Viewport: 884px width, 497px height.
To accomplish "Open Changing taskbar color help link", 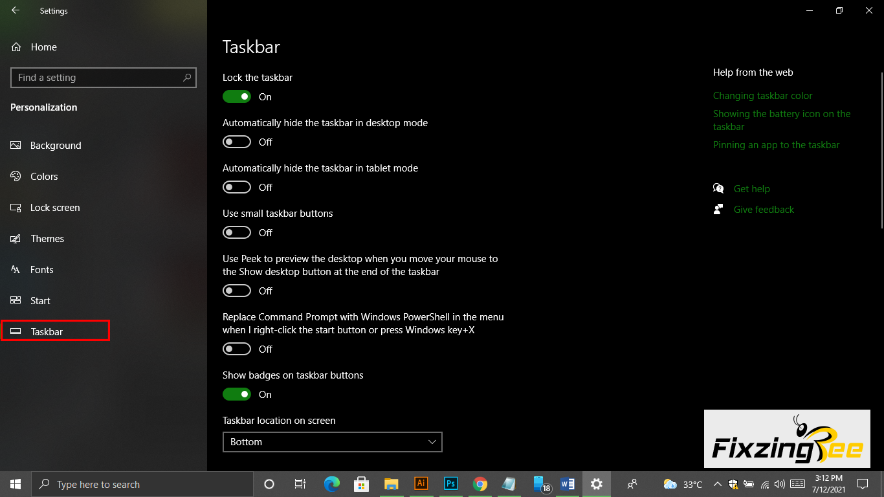I will (762, 96).
